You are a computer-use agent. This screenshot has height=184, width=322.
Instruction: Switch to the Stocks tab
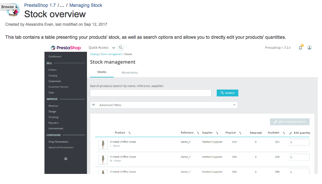[102, 72]
